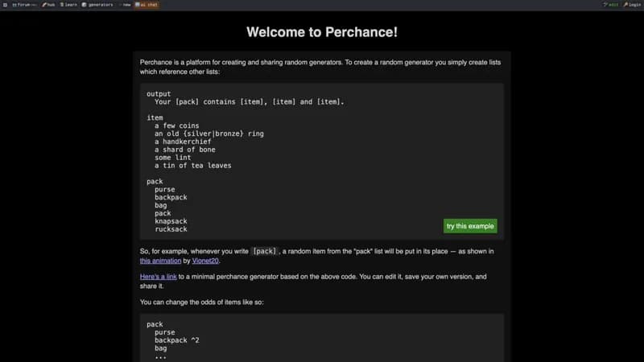The image size is (644, 362).
Task: Click the edit button in top bar
Action: tap(611, 5)
